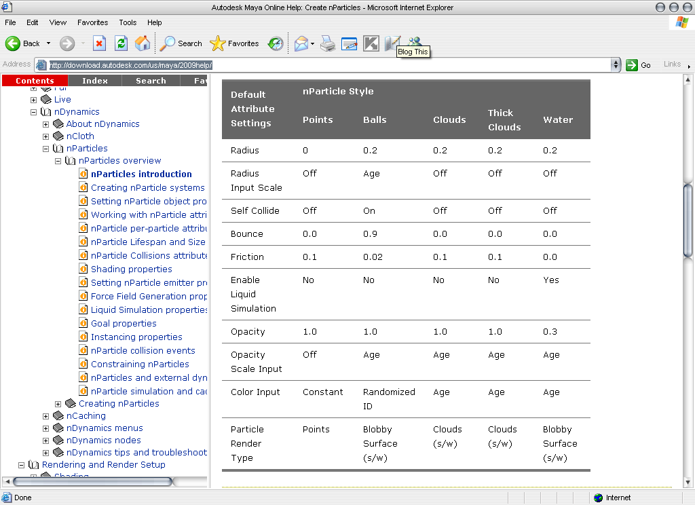
Task: Click the Internet Explorer icon in title bar
Action: pyautogui.click(x=7, y=7)
